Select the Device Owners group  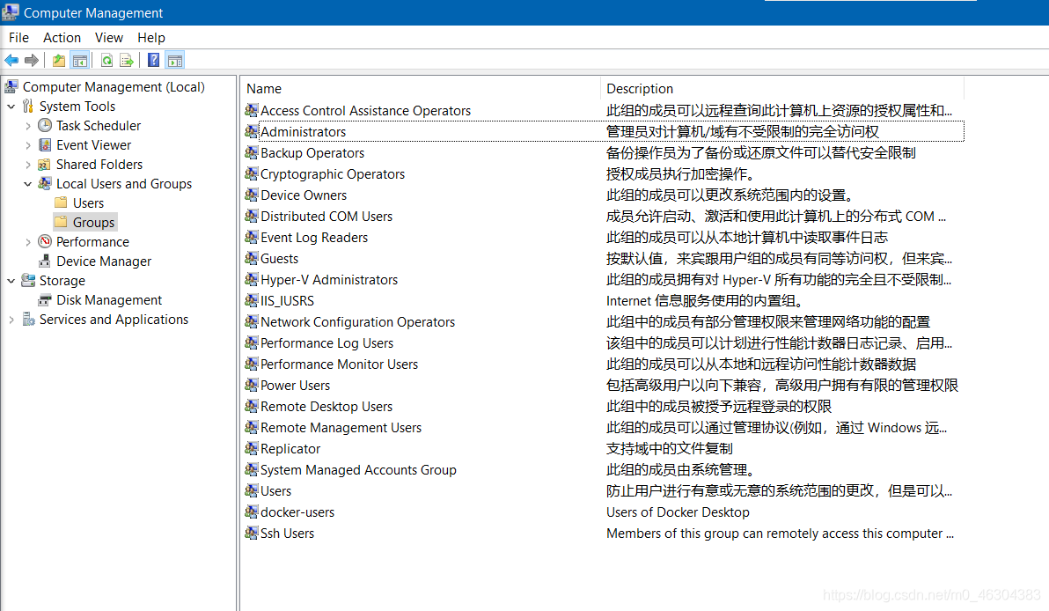point(304,195)
